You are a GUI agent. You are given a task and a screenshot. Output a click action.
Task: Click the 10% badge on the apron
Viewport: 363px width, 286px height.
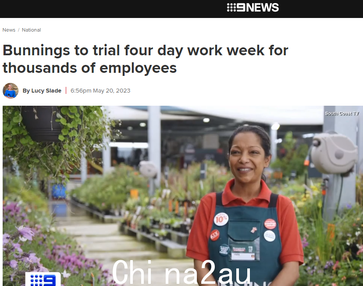[x=221, y=219]
